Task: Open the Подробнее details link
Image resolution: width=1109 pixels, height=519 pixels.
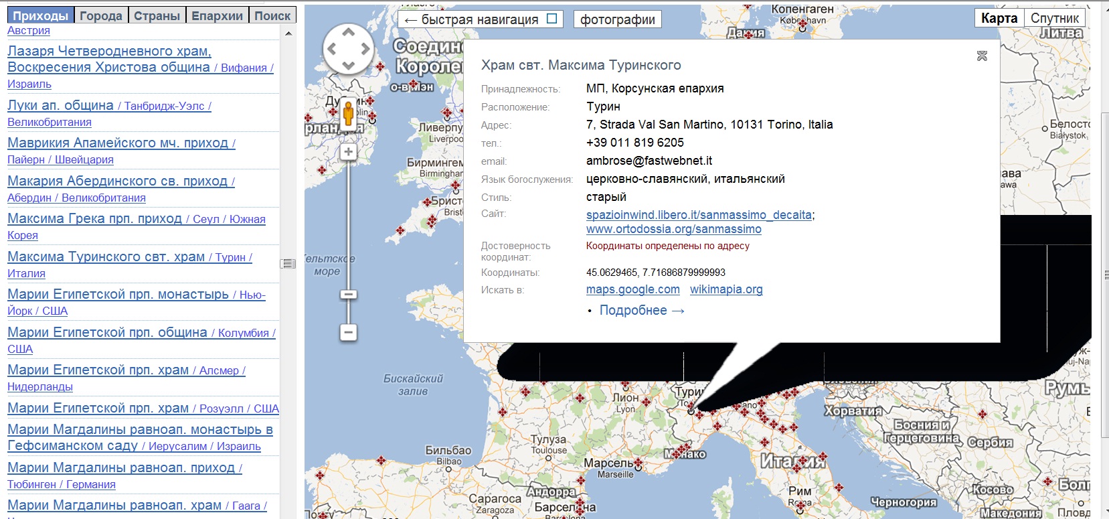Action: [x=642, y=310]
